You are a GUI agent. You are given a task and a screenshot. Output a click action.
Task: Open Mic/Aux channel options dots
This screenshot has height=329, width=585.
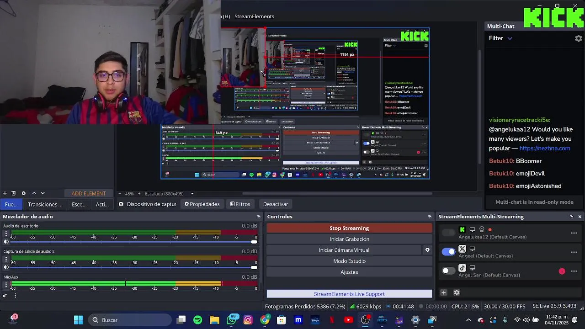click(x=6, y=285)
